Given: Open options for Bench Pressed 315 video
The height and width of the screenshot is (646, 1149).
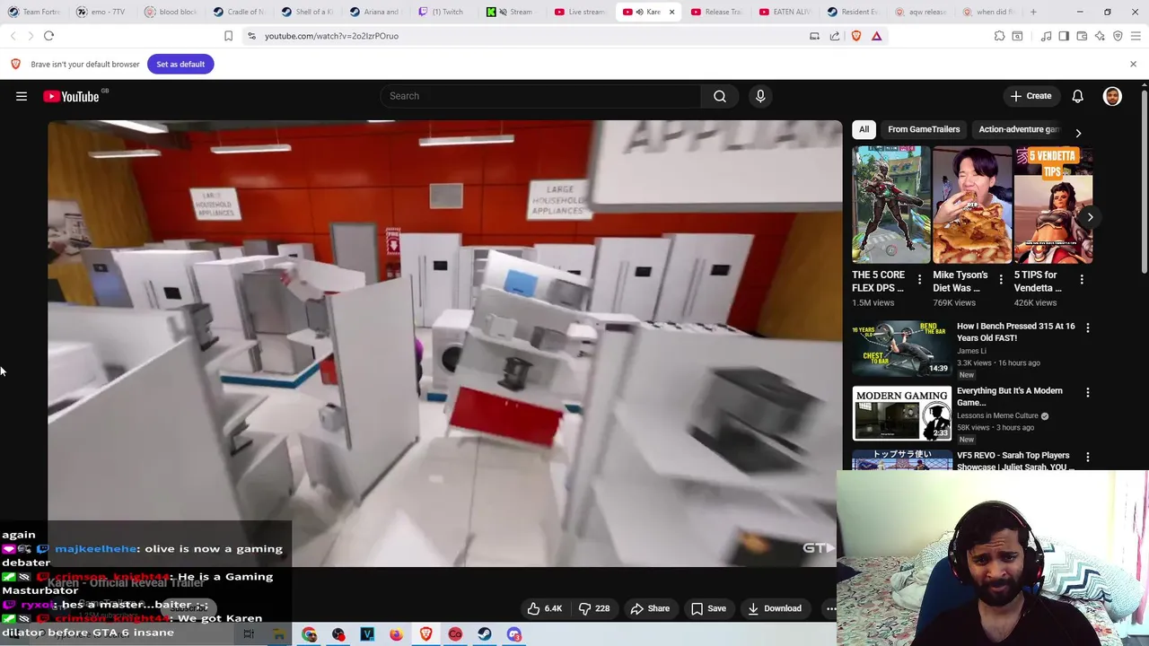Looking at the screenshot, I should (x=1088, y=328).
